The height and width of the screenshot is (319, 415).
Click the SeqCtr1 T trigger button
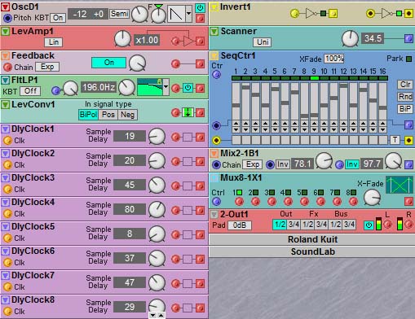(395, 140)
